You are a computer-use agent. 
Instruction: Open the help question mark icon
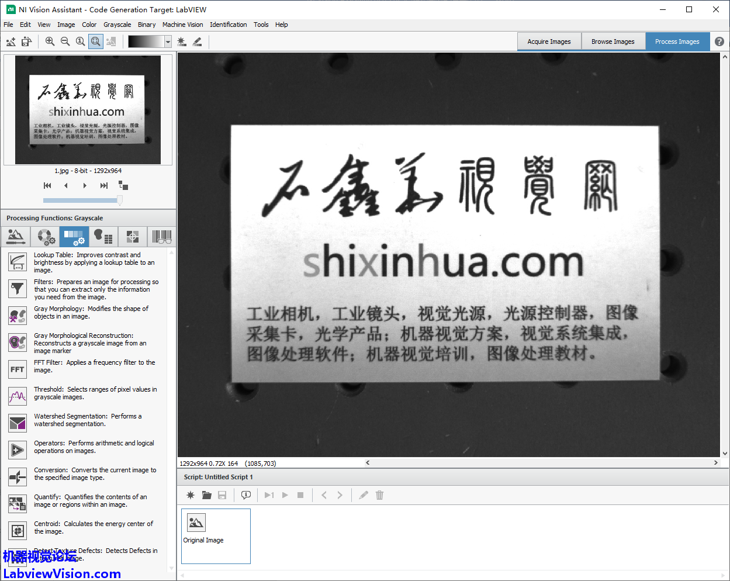[x=719, y=41]
